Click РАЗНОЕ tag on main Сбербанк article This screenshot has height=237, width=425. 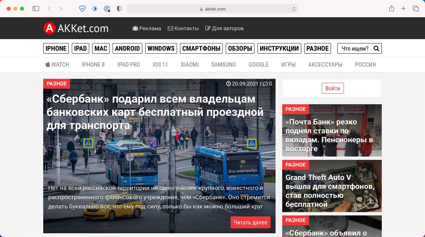pos(56,84)
